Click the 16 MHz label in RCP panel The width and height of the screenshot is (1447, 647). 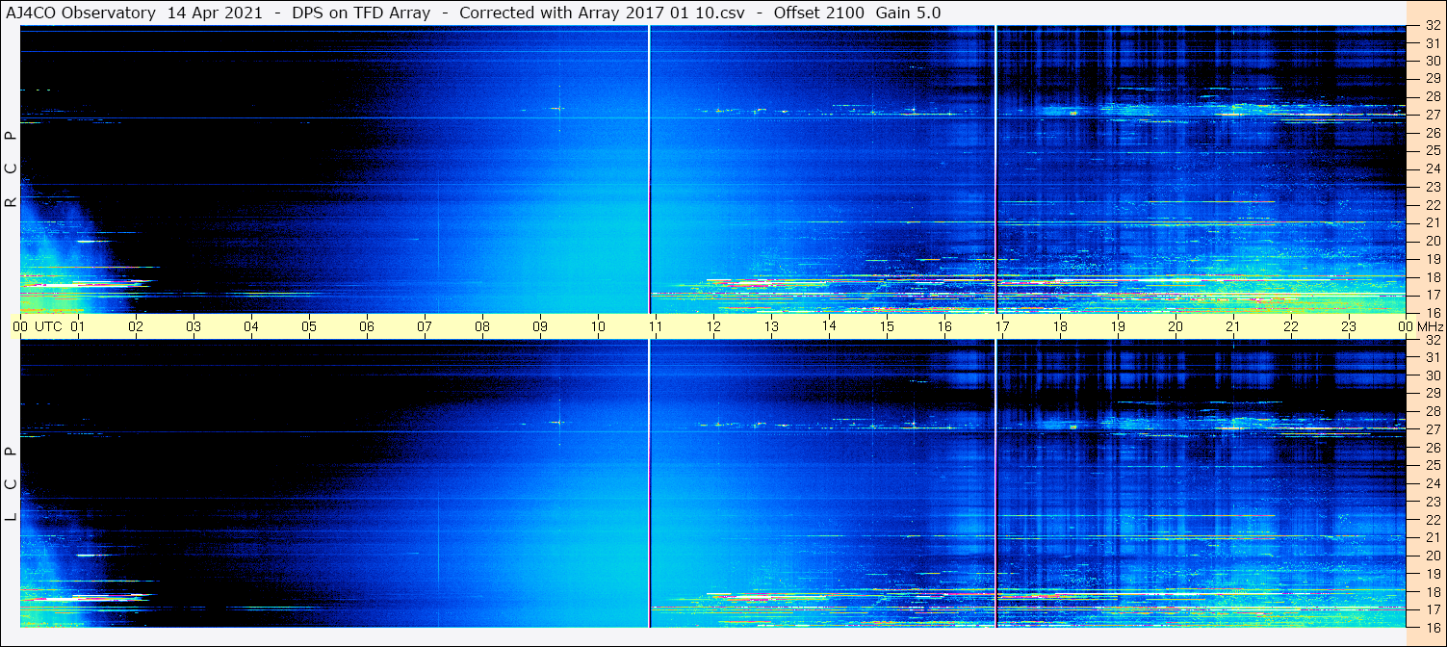[x=1433, y=313]
